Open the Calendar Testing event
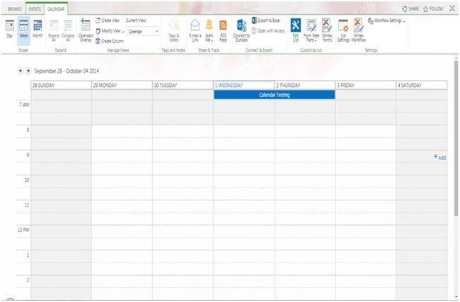 [x=275, y=95]
